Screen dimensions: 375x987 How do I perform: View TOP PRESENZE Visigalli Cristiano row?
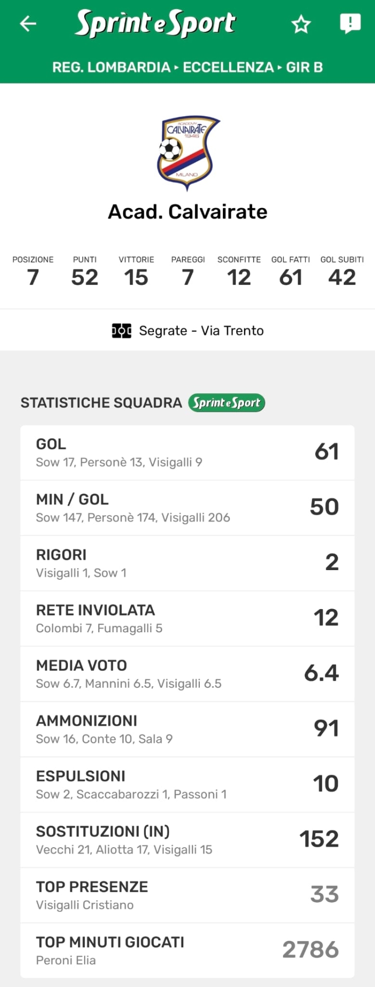[x=188, y=895]
